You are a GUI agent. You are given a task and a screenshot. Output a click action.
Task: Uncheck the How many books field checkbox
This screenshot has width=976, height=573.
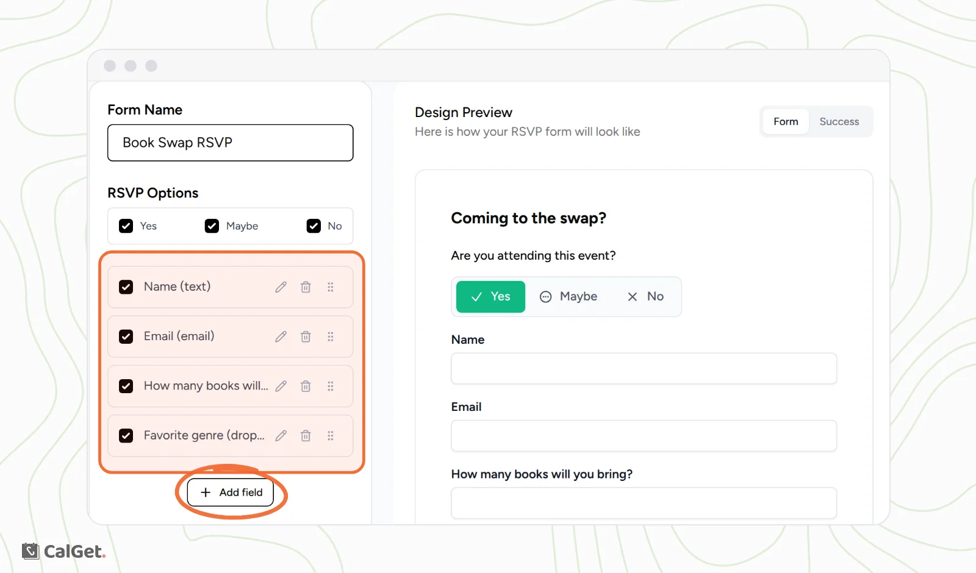coord(126,386)
